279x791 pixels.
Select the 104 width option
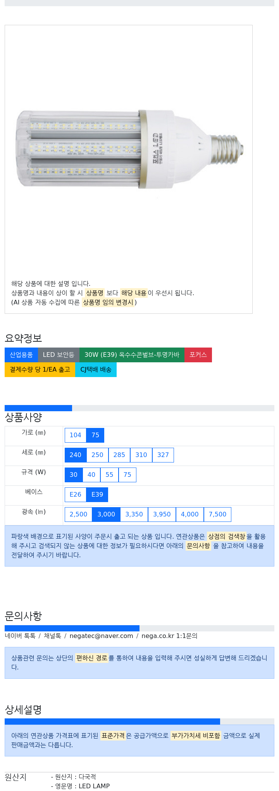click(75, 435)
